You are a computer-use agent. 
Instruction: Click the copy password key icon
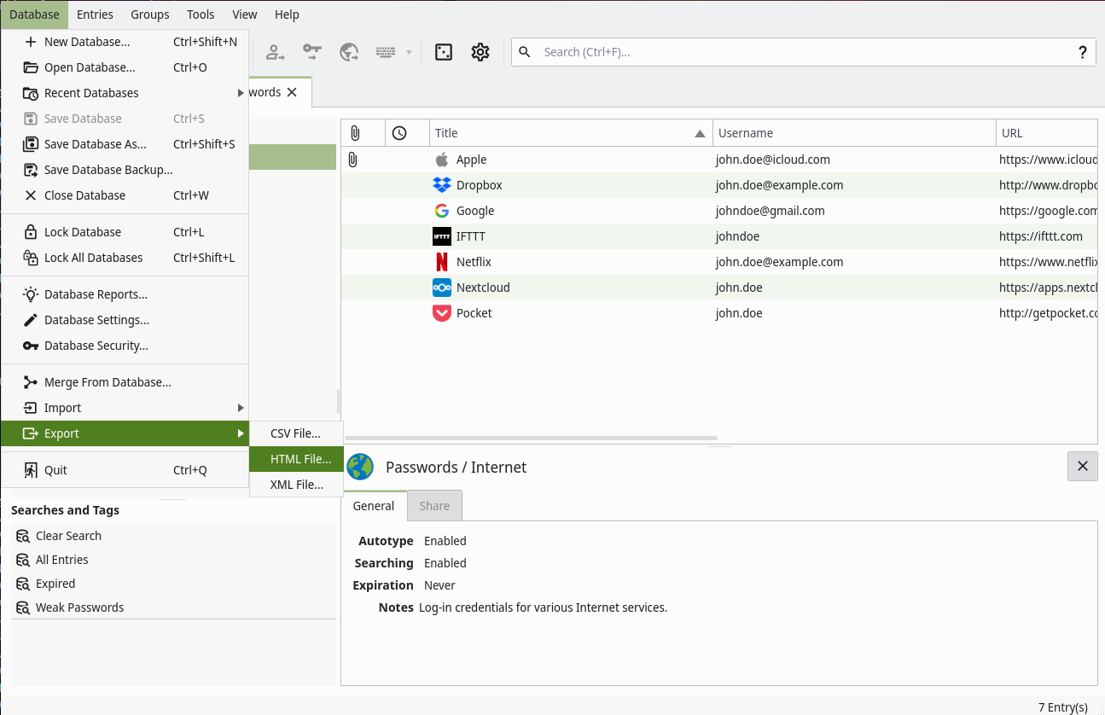point(312,52)
